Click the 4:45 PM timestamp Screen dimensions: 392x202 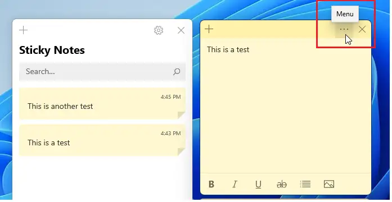[x=170, y=97]
